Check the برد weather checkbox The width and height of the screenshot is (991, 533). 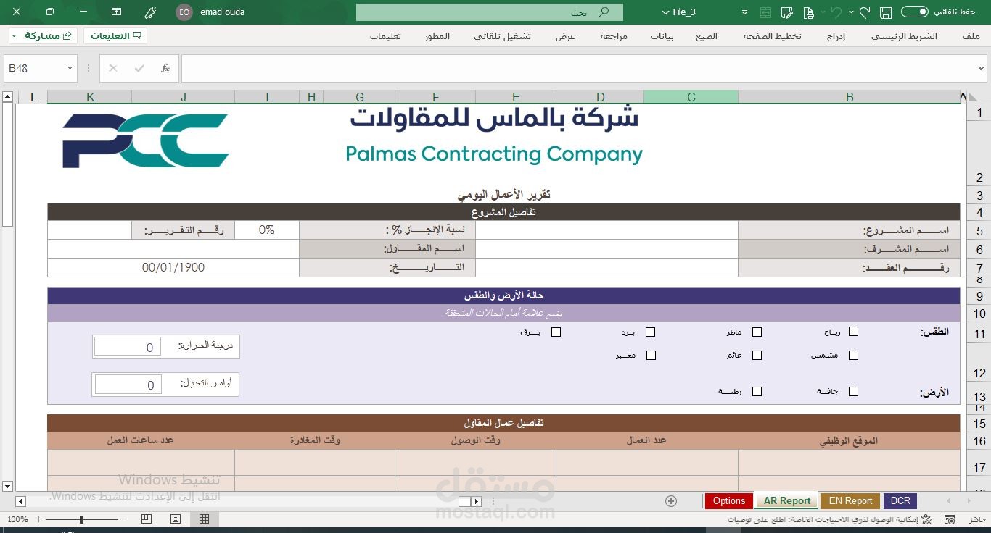650,332
